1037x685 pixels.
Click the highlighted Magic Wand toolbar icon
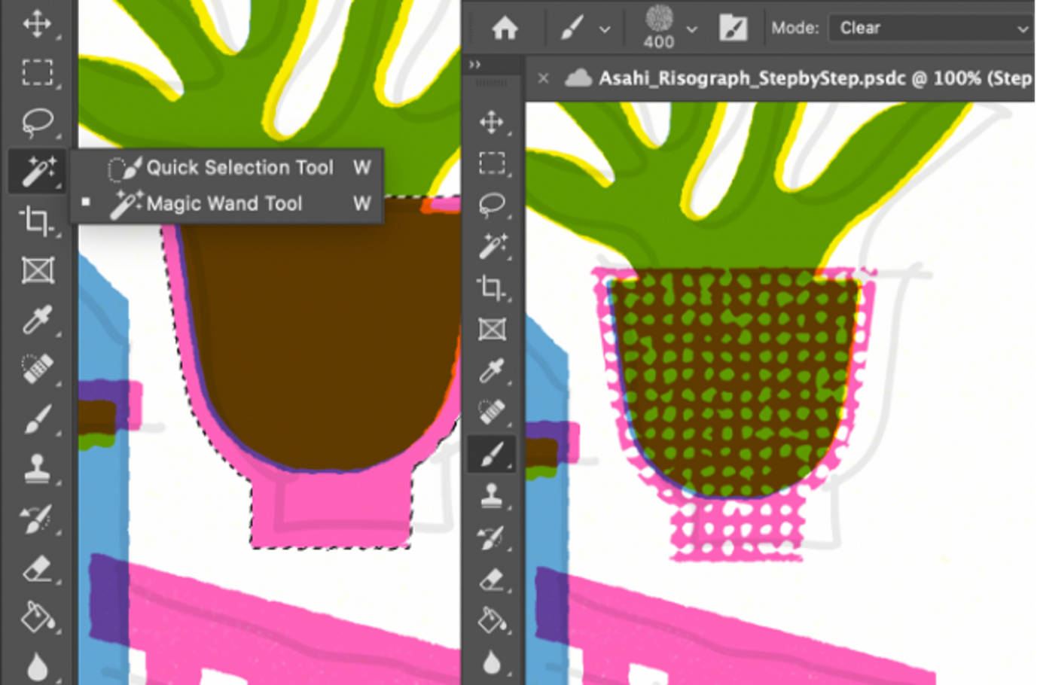pyautogui.click(x=36, y=171)
